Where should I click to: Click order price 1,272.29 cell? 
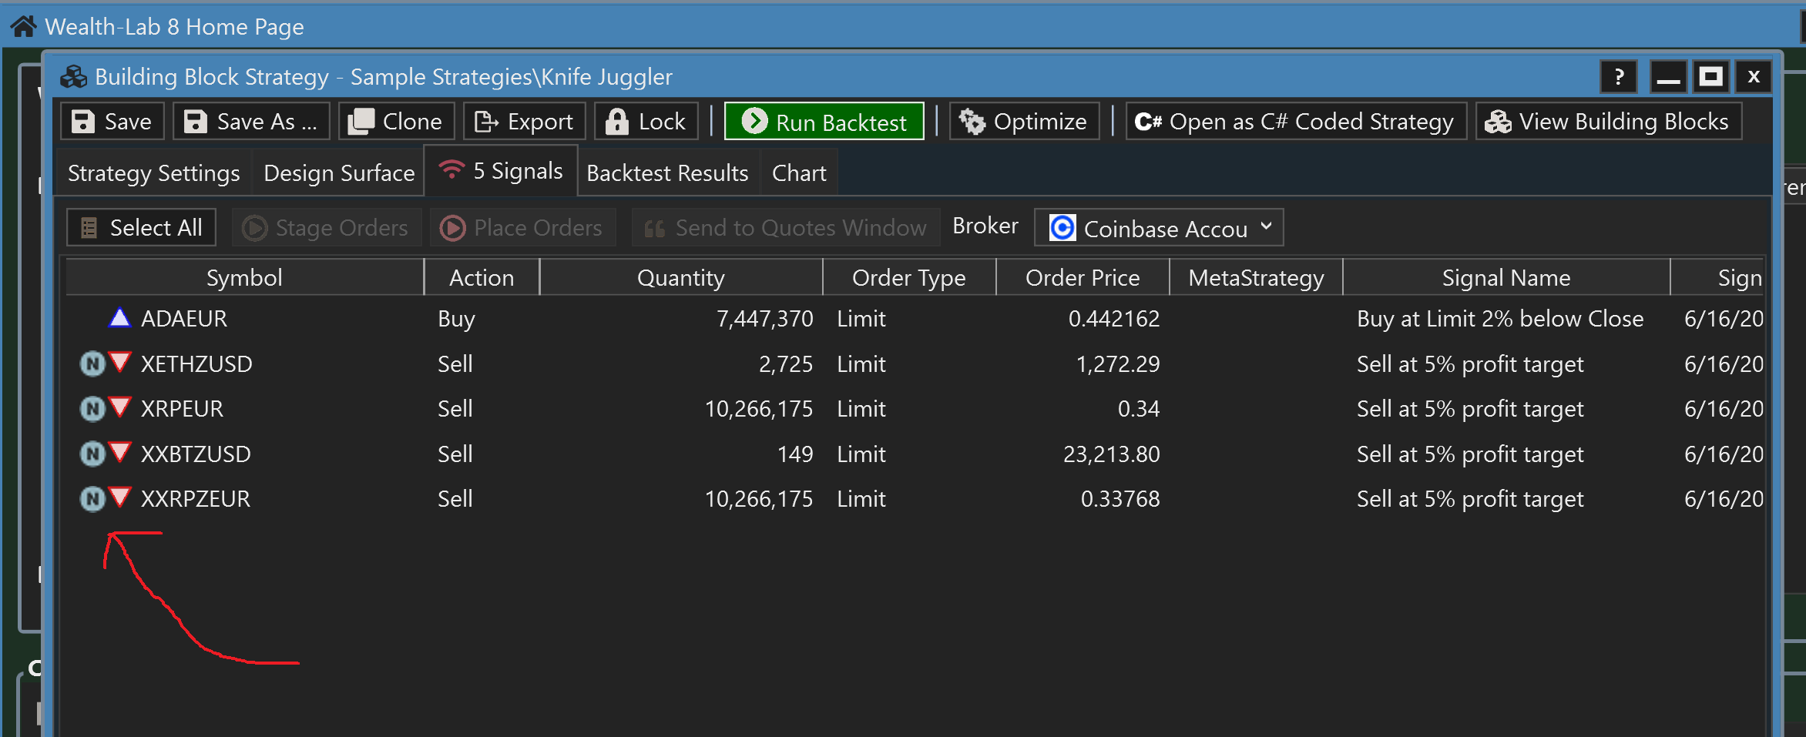(1117, 363)
